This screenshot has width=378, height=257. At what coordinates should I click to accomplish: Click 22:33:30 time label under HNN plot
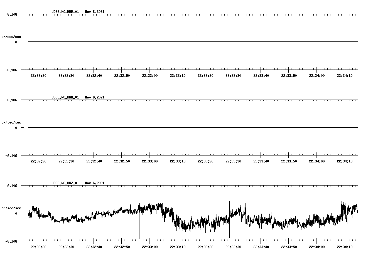pos(233,161)
